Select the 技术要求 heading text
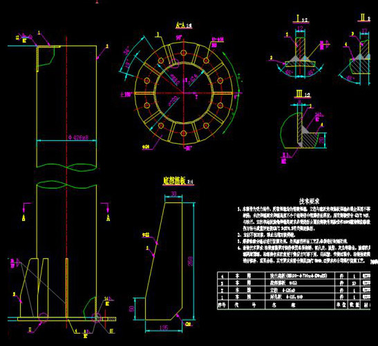 [310, 201]
